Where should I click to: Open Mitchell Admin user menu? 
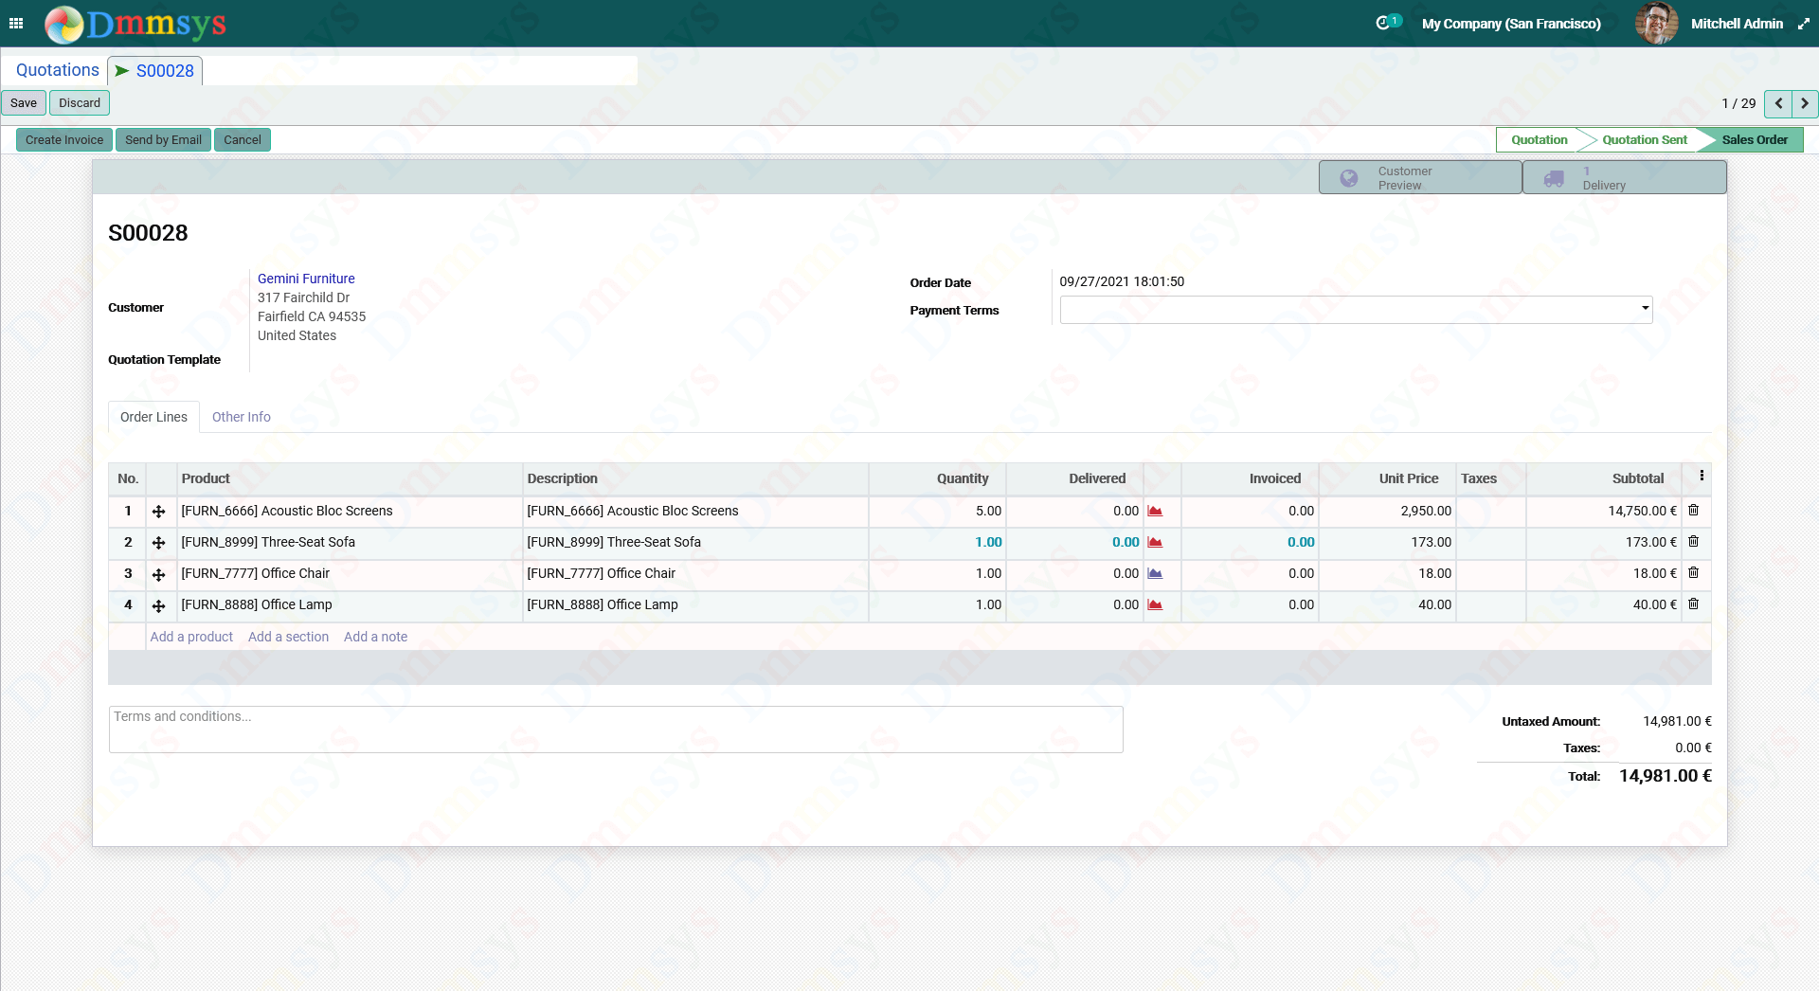click(x=1737, y=24)
